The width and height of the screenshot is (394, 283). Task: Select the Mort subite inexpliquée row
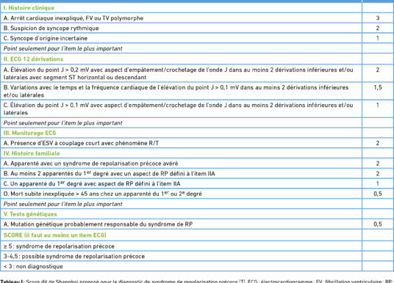coord(197,194)
